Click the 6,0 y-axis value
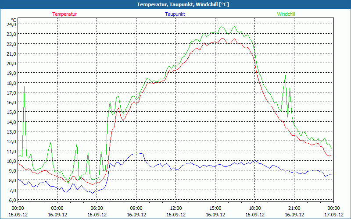The width and height of the screenshot is (351, 219). click(13, 200)
